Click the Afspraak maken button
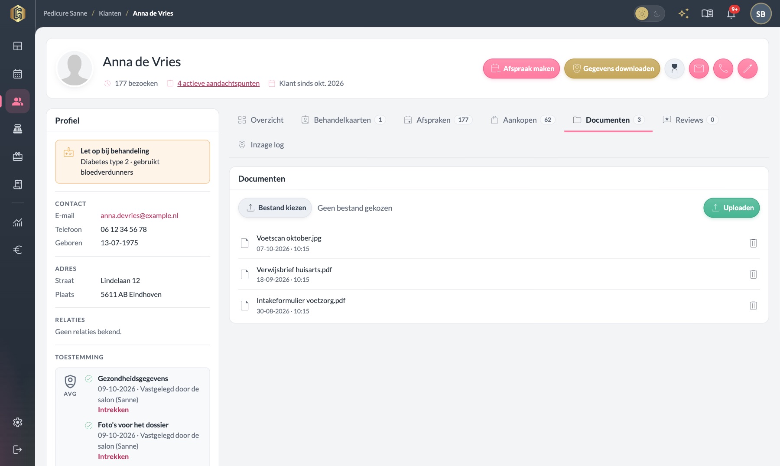 click(x=522, y=68)
